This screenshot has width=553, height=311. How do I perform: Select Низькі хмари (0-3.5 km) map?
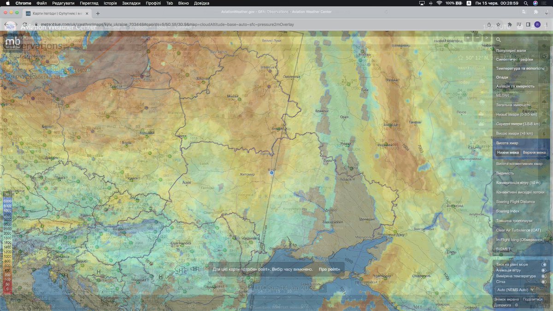coord(517,114)
